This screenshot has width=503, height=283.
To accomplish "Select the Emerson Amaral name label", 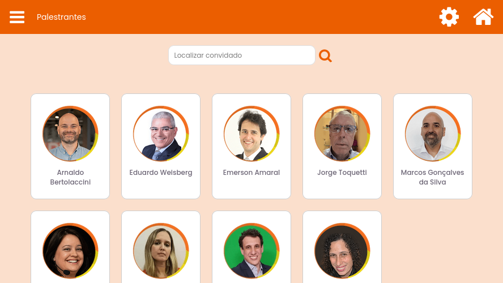I will [252, 173].
